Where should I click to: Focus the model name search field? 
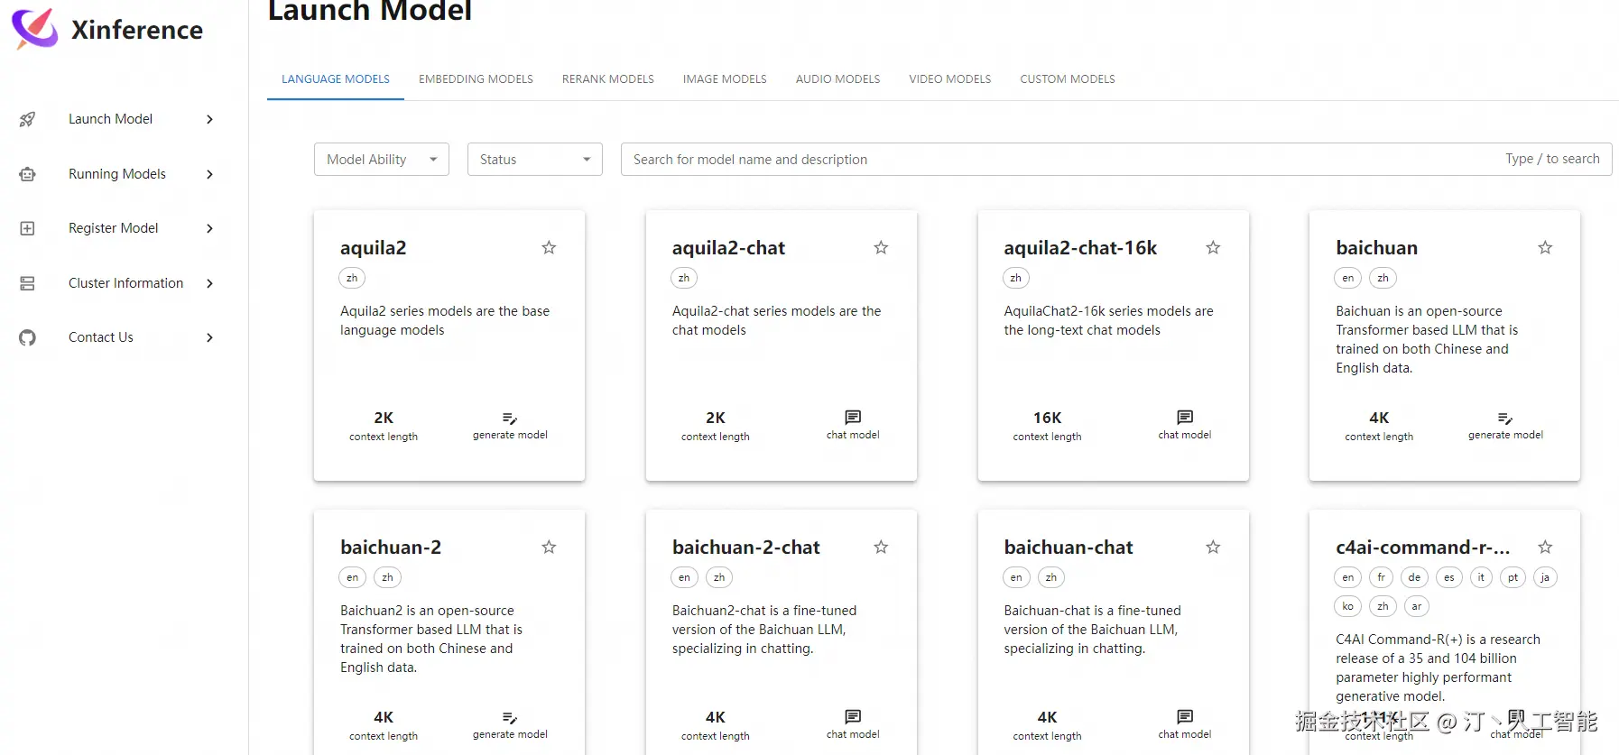[1116, 160]
